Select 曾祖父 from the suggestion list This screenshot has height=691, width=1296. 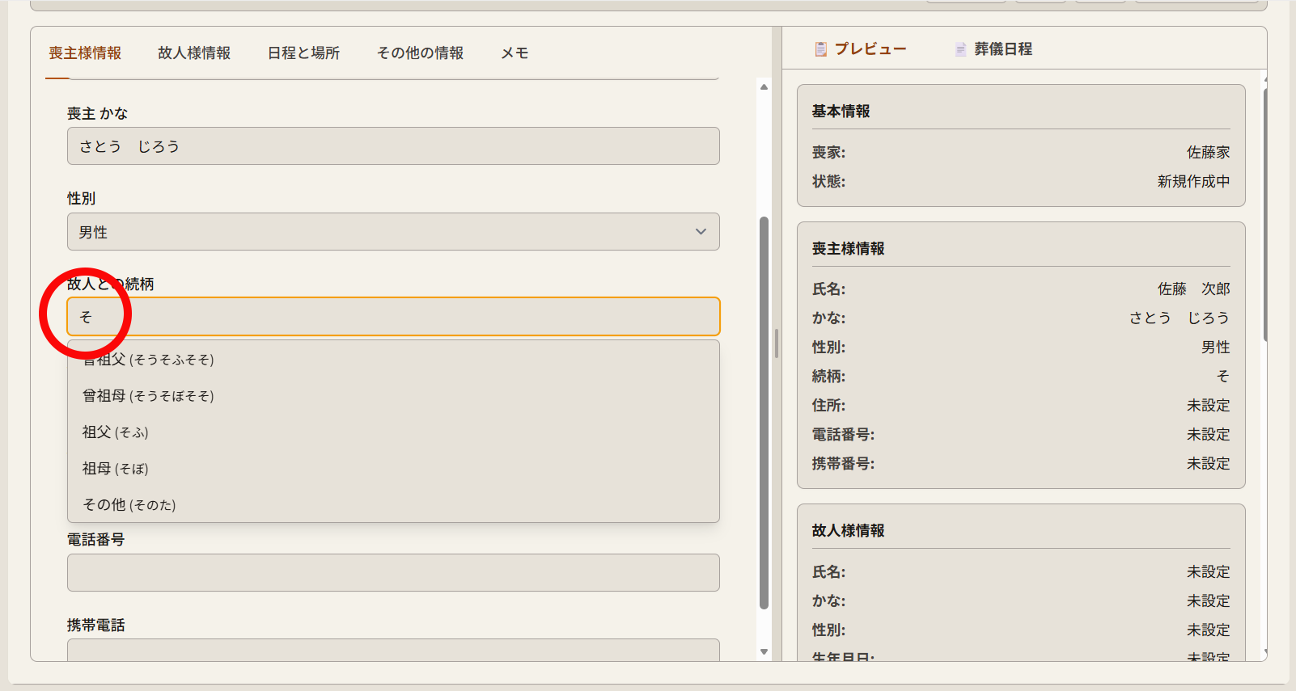[148, 360]
